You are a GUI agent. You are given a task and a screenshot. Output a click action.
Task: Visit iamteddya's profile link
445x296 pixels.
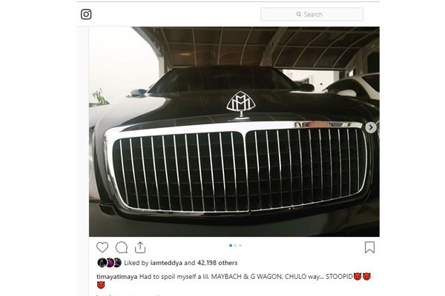pyautogui.click(x=166, y=263)
